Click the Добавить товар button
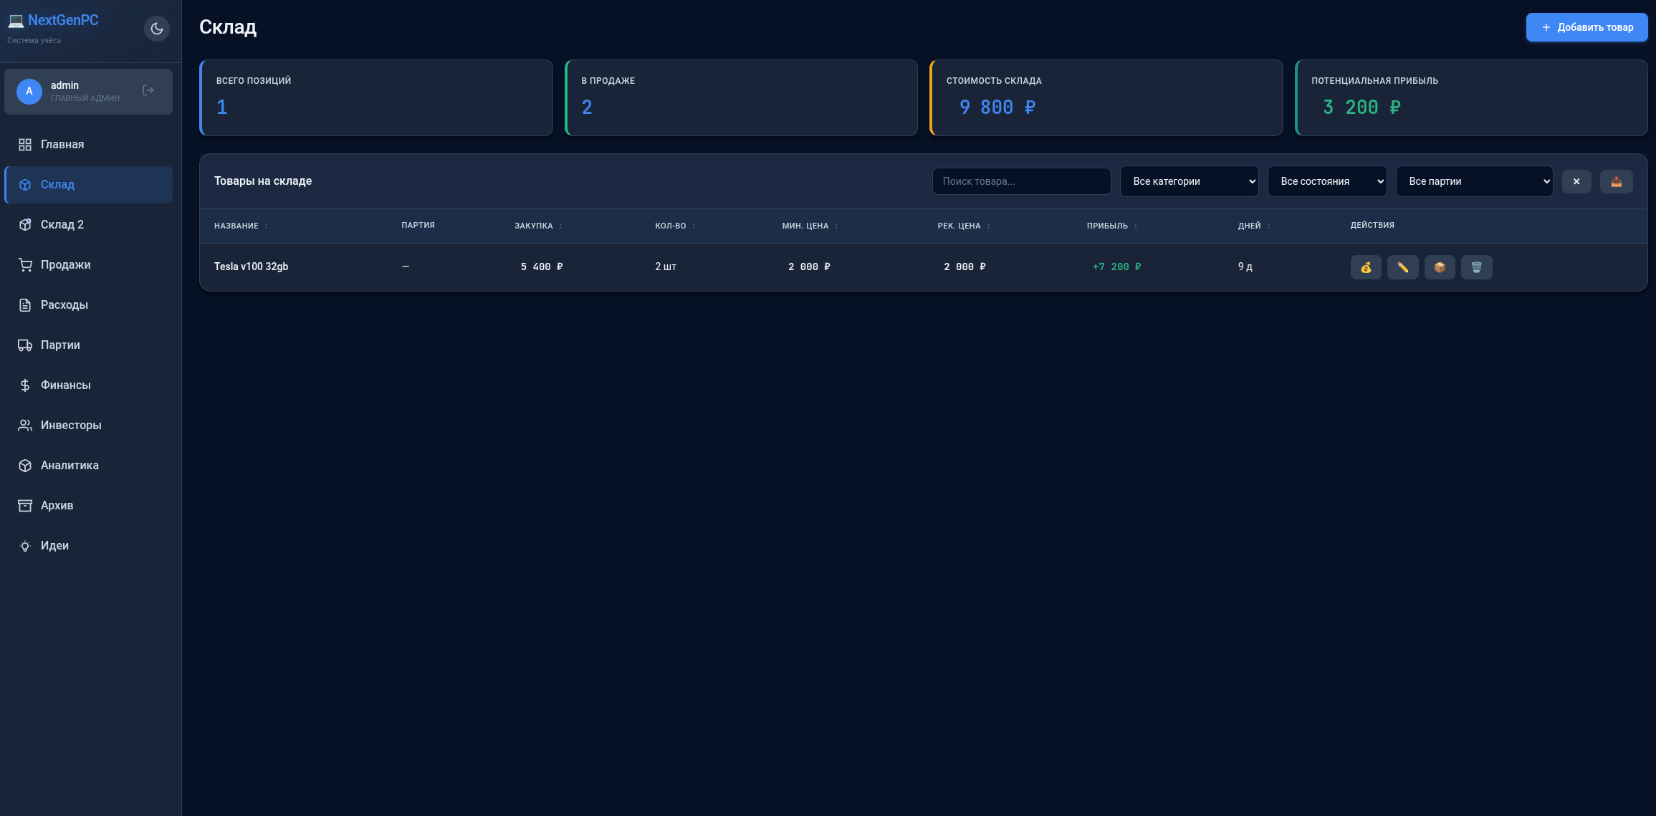The height and width of the screenshot is (816, 1656). [1586, 27]
